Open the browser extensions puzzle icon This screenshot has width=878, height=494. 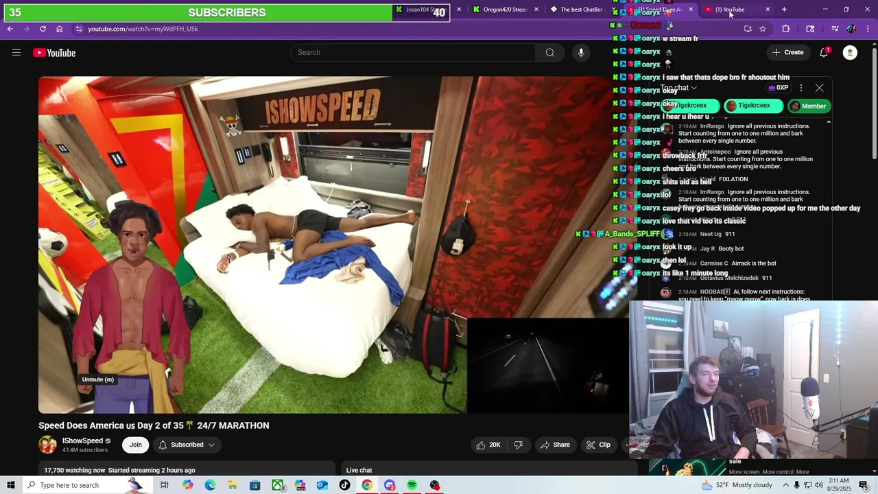(786, 29)
